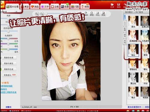Image resolution: width=150 pixels, height=112 pixels.
Task: Click the 色彩饱和度 saturation slider handle
Action: tap(8, 31)
